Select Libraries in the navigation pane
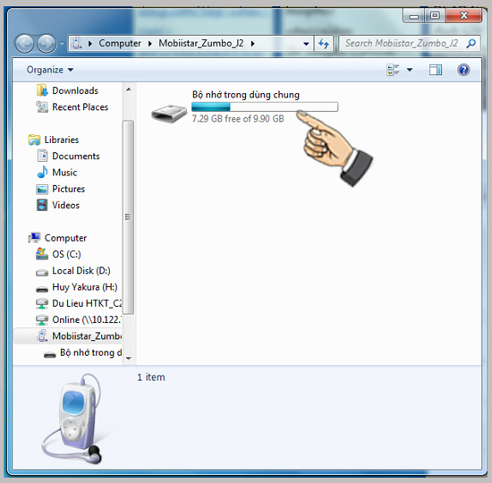This screenshot has width=492, height=483. click(x=61, y=140)
